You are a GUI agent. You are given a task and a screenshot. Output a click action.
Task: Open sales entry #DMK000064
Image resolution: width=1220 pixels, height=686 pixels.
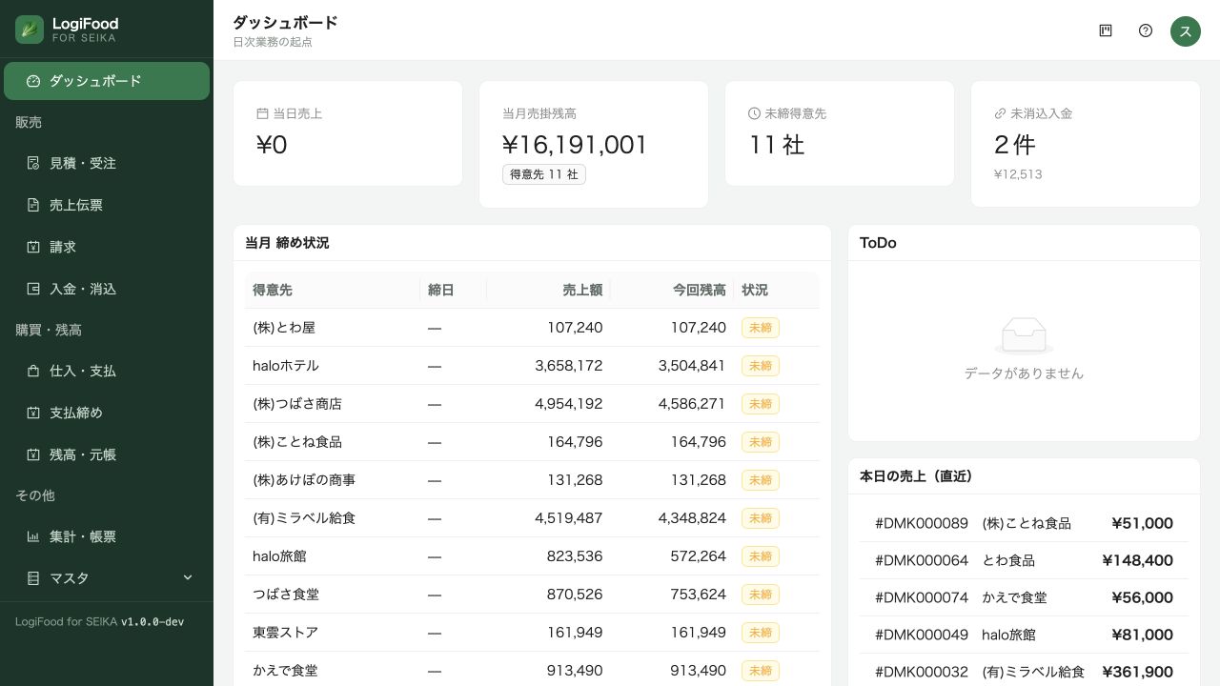pyautogui.click(x=1024, y=560)
